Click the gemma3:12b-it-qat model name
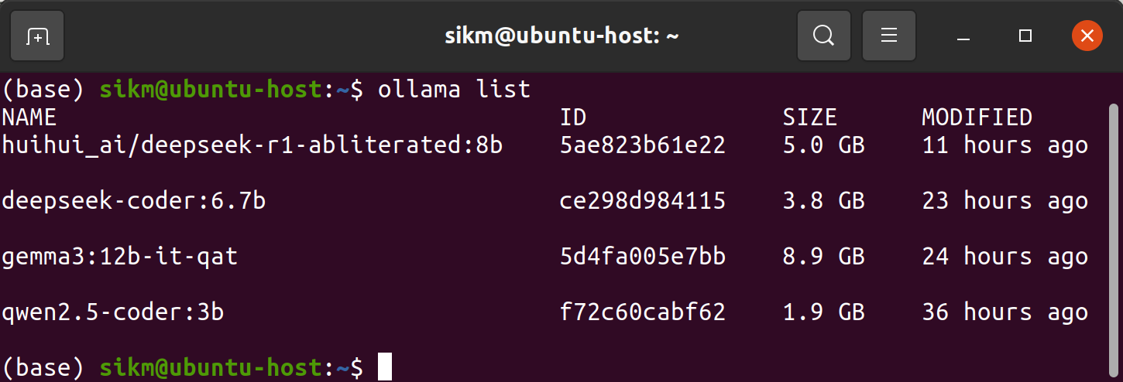1123x382 pixels. [119, 256]
